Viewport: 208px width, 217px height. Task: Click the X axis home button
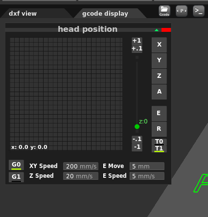[159, 45]
